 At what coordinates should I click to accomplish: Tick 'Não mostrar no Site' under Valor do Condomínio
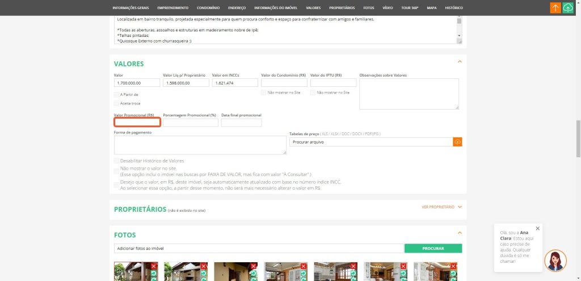tap(263, 92)
